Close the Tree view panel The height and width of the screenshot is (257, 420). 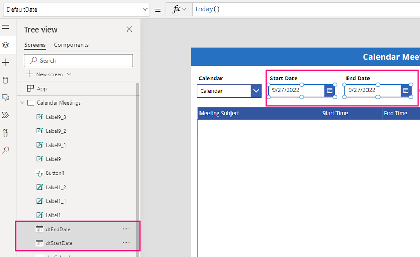[129, 29]
